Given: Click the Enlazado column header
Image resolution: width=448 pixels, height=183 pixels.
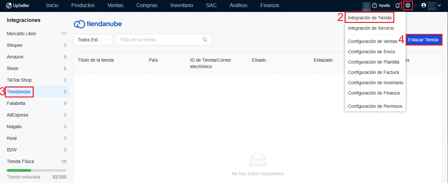Looking at the screenshot, I should (323, 60).
